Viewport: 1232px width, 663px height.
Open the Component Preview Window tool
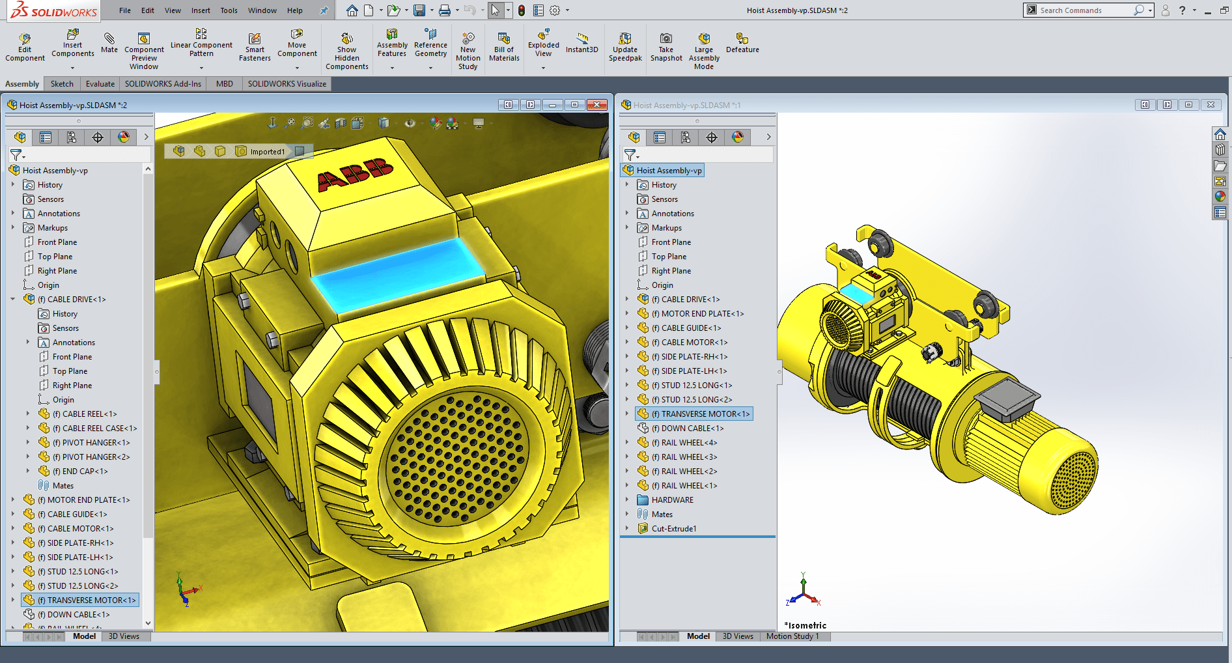tap(144, 51)
